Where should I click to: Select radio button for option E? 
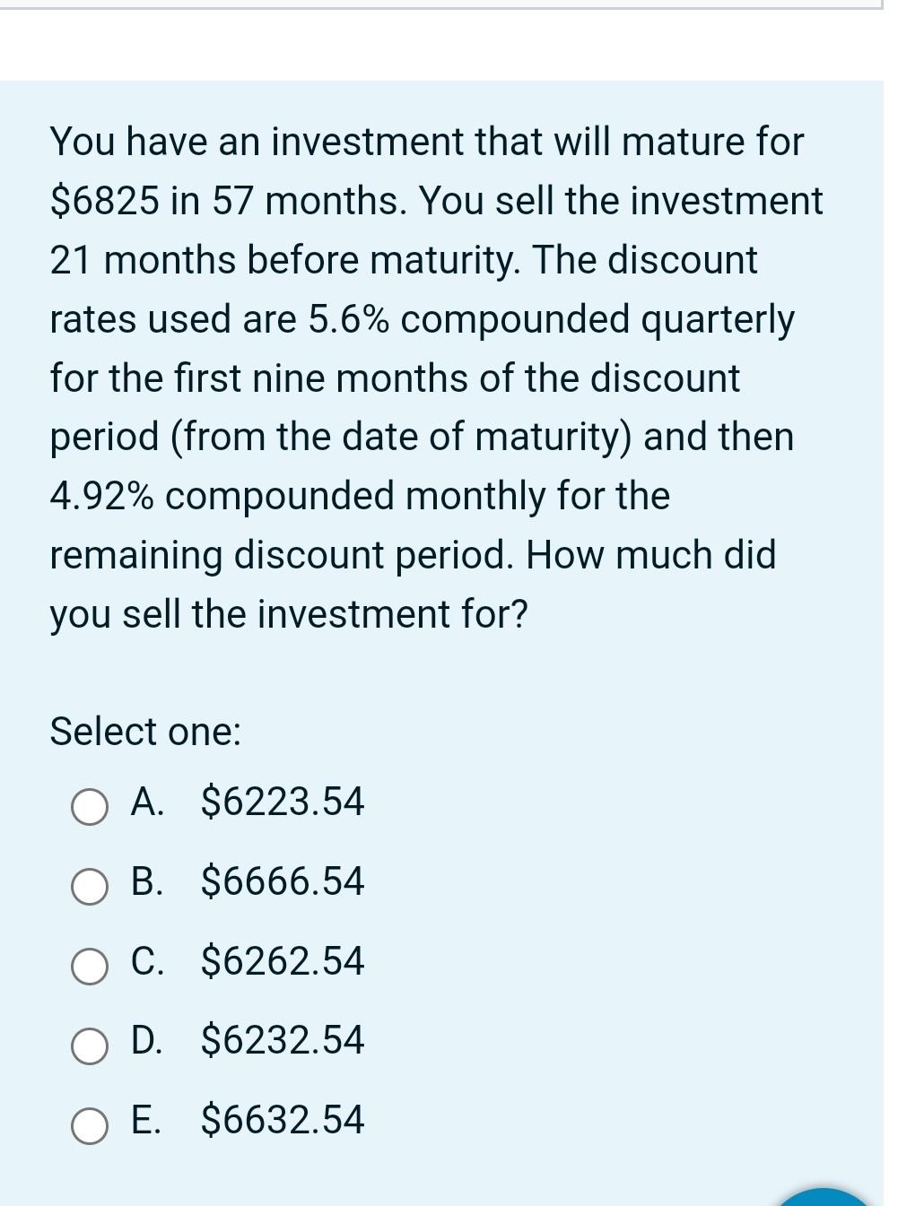pyautogui.click(x=90, y=1125)
